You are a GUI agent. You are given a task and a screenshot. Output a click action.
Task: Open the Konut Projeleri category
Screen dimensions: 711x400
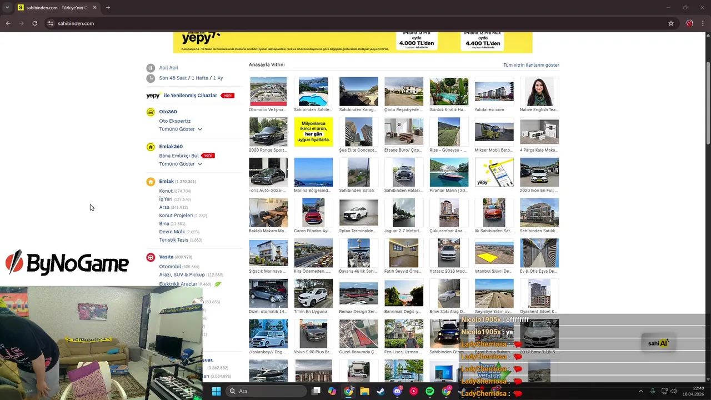[x=176, y=216]
